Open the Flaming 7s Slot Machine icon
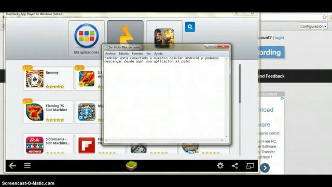 pos(35,112)
